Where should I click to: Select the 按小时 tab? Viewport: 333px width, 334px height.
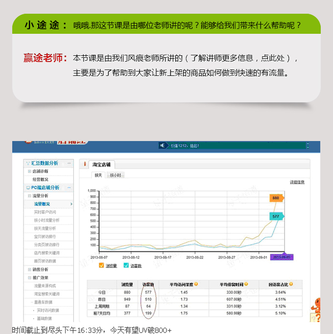point(115,175)
